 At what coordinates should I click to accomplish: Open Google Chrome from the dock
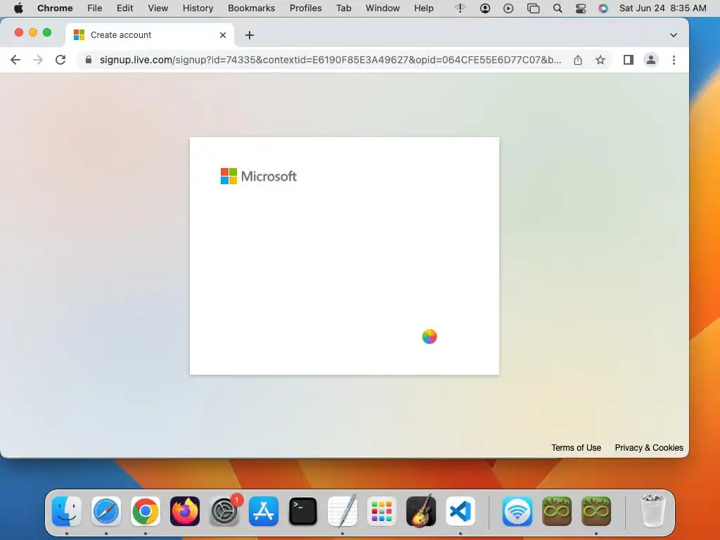146,511
